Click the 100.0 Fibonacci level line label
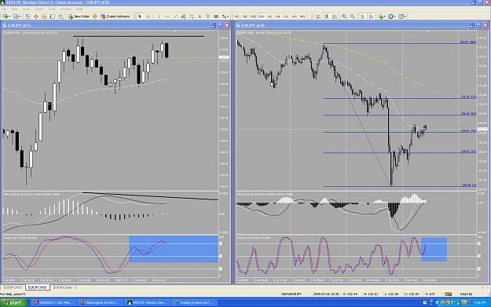Image resolution: width=491 pixels, height=307 pixels. pyautogui.click(x=468, y=42)
